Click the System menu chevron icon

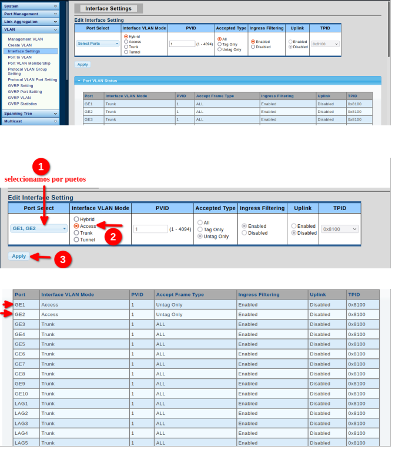[55, 6]
